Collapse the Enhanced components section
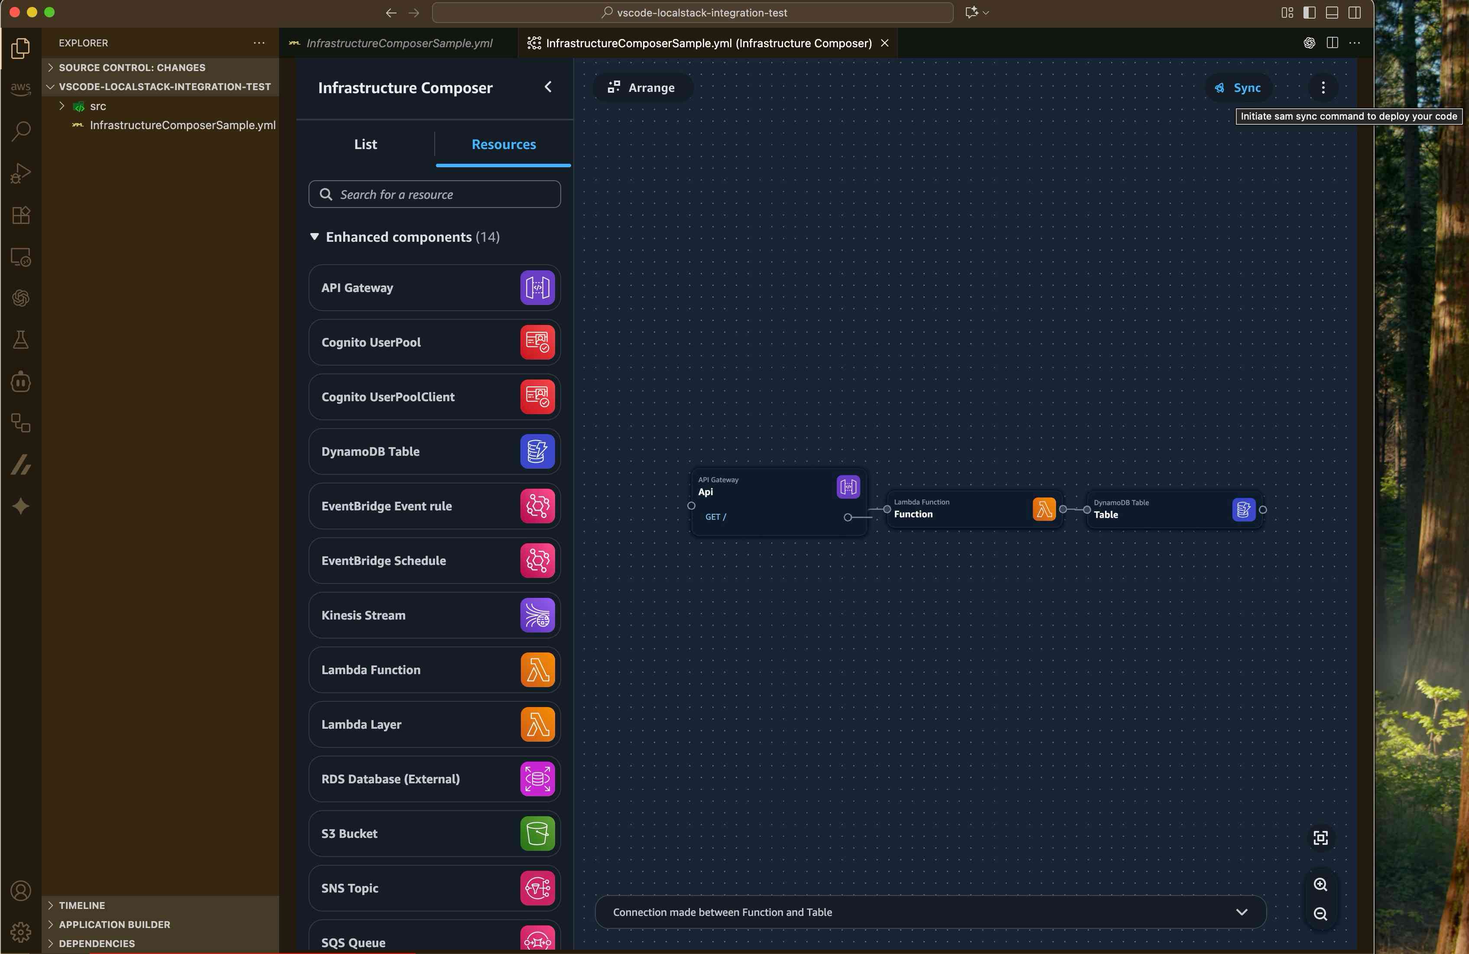 [314, 237]
